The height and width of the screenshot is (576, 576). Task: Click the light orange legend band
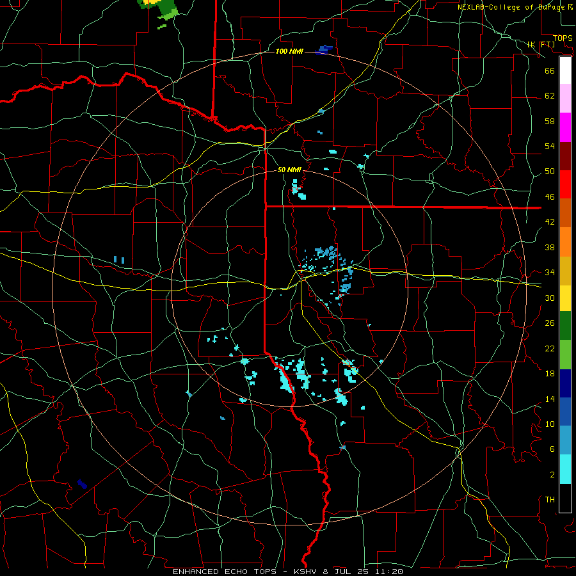click(x=565, y=242)
